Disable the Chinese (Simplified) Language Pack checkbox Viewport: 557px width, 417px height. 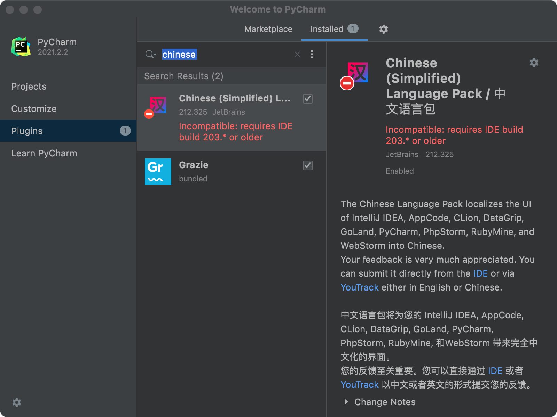pyautogui.click(x=308, y=99)
